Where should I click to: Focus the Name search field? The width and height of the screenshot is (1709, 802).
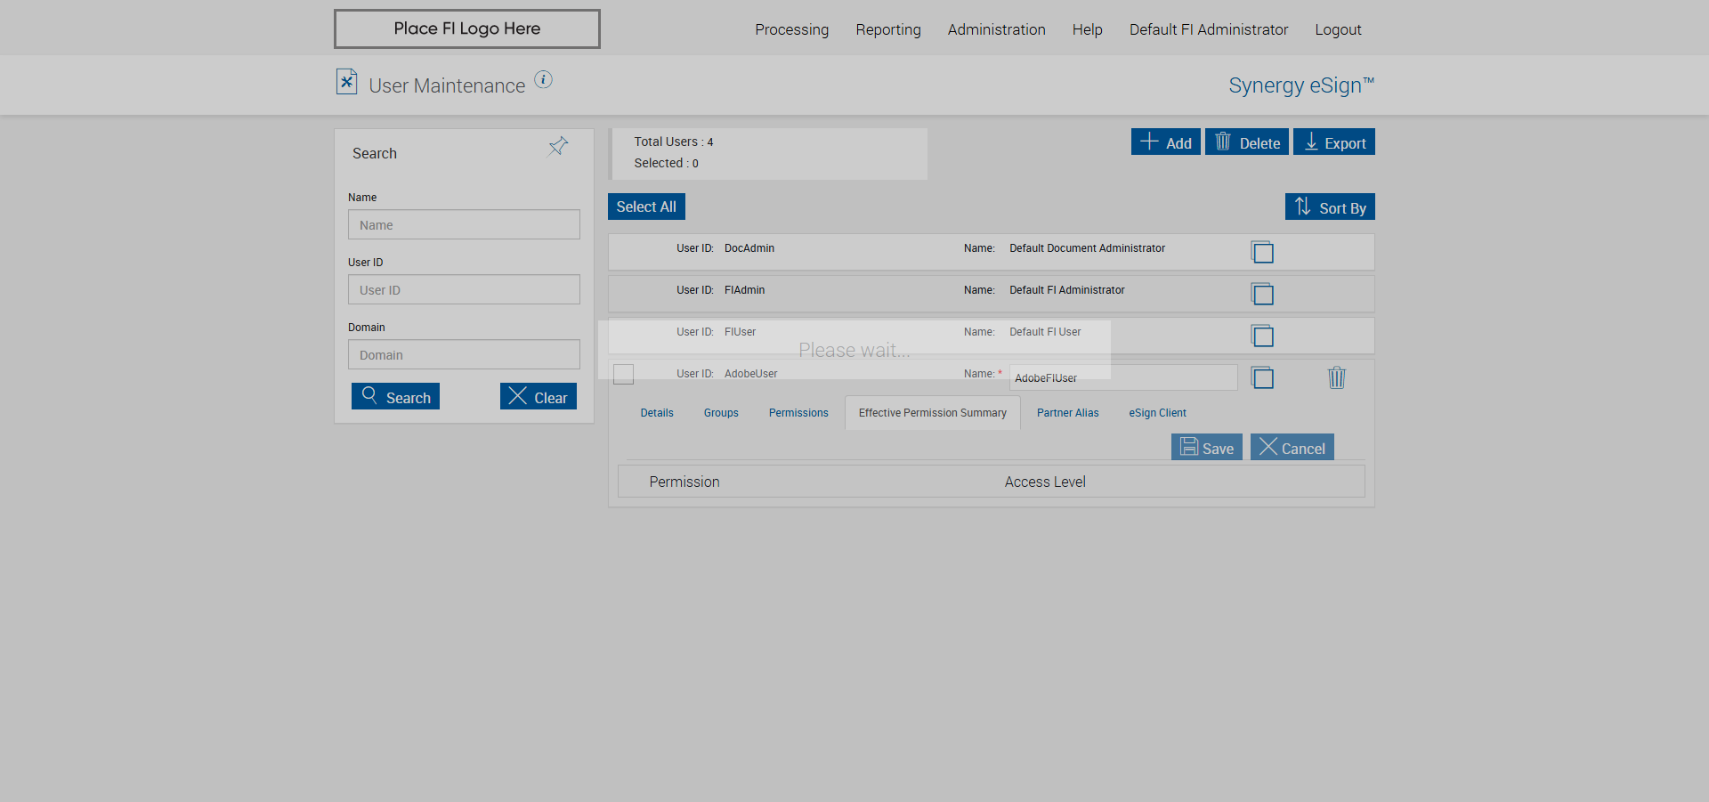click(x=464, y=224)
